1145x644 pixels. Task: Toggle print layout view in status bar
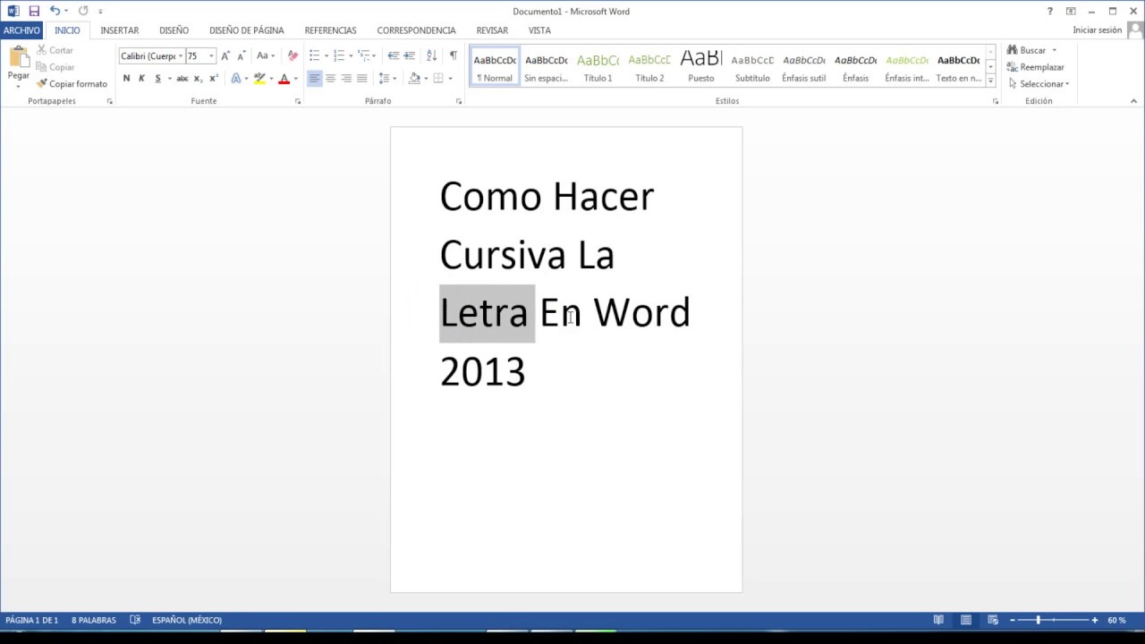[x=966, y=620]
